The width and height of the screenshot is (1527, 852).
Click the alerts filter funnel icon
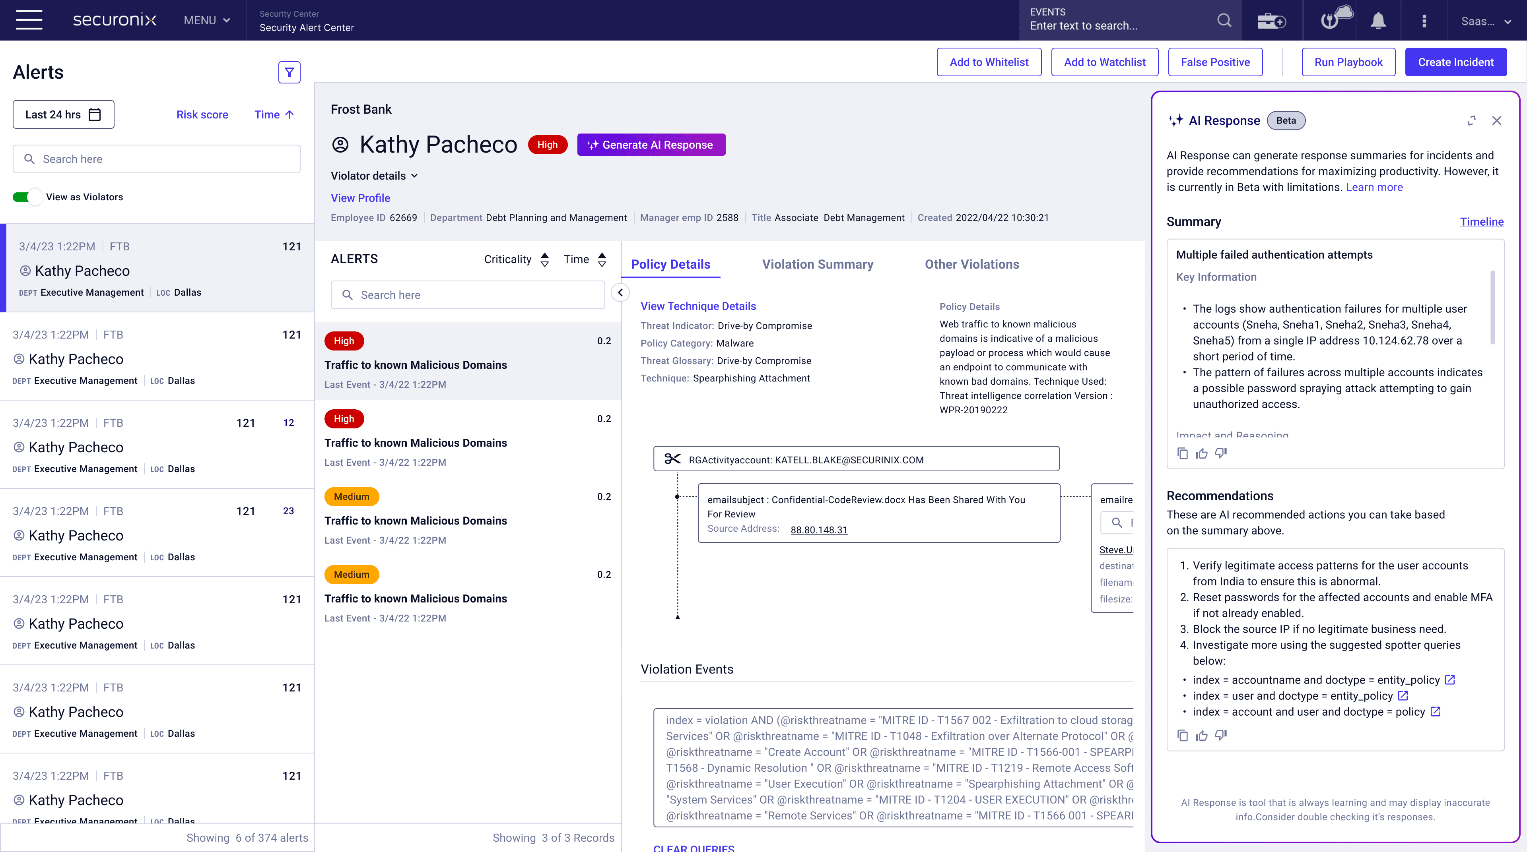(x=289, y=72)
